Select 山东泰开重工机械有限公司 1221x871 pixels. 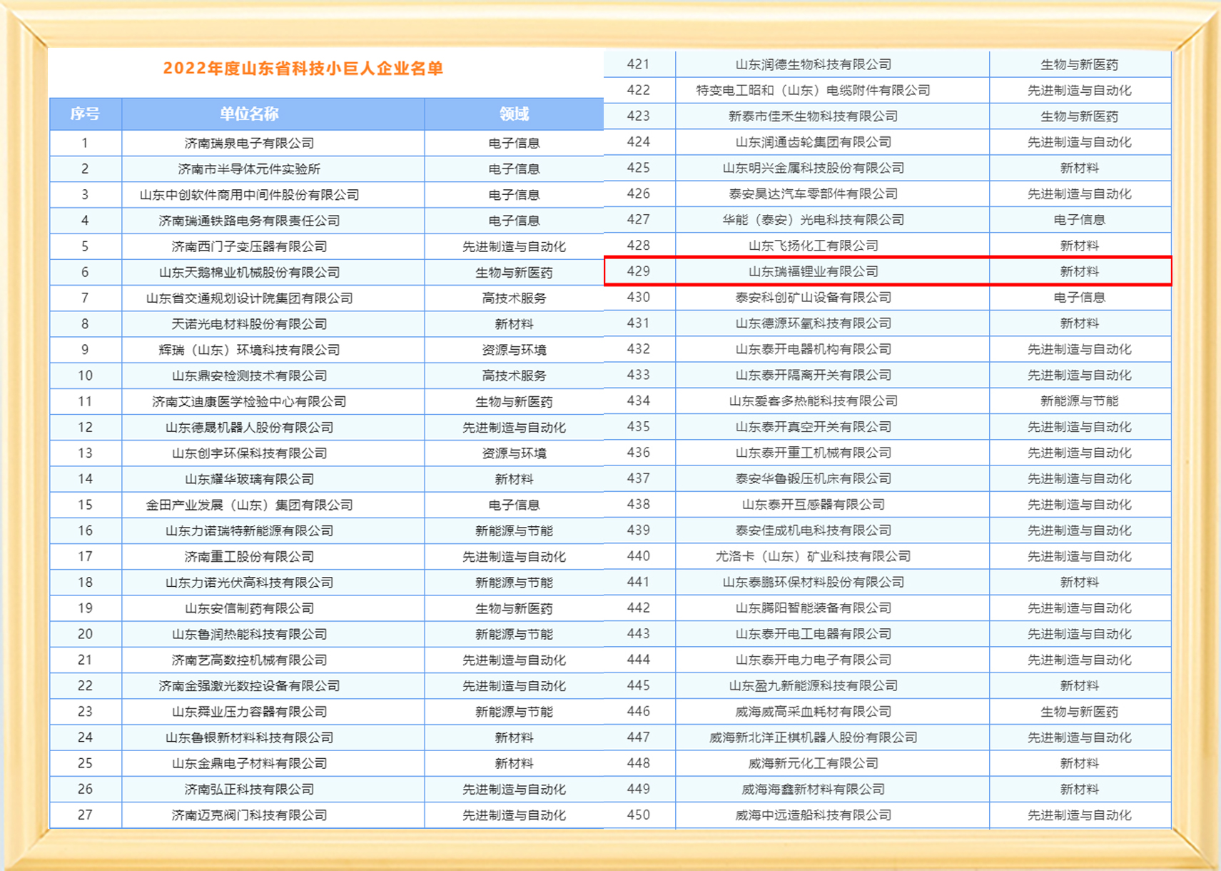813,453
